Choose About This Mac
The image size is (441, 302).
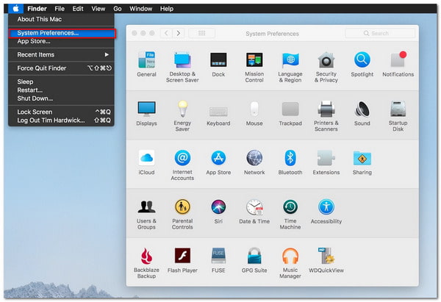pyautogui.click(x=61, y=19)
